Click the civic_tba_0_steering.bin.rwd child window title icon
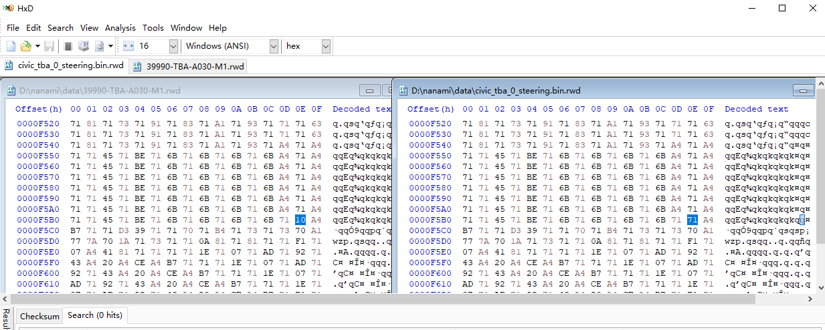The width and height of the screenshot is (825, 330). point(403,90)
